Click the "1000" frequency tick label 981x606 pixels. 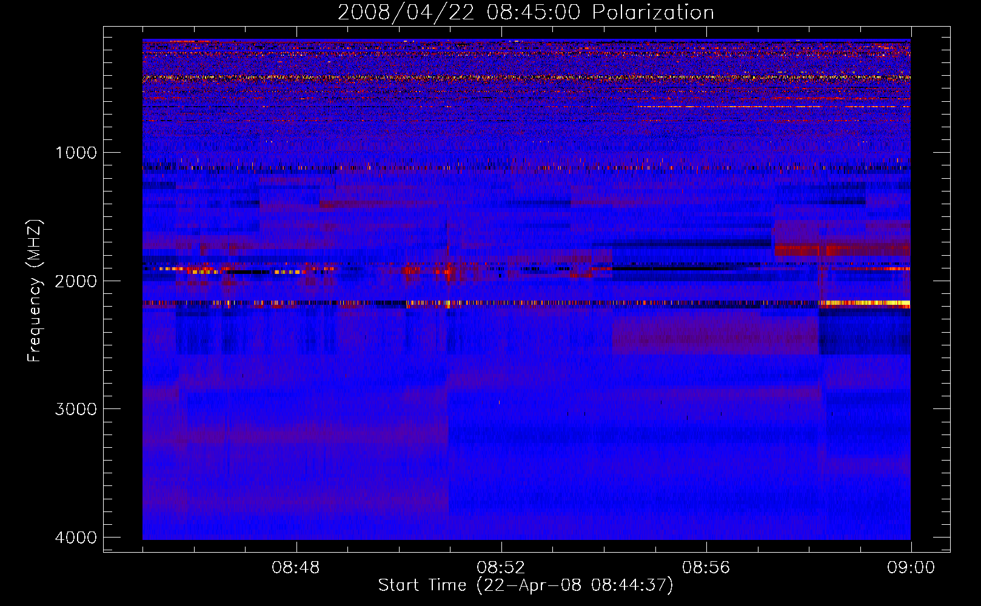76,152
